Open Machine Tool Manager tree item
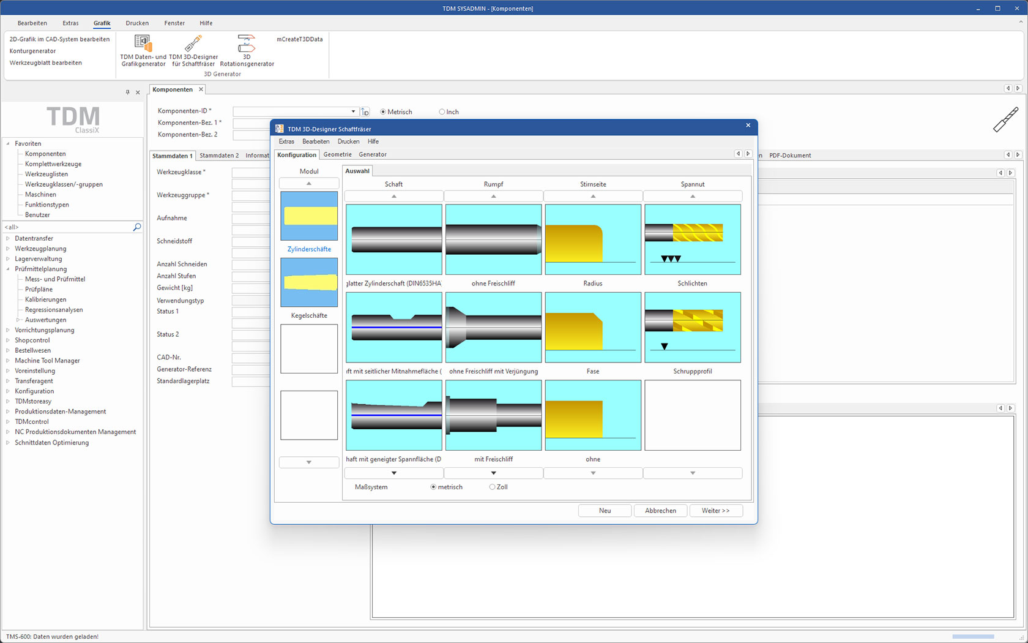The width and height of the screenshot is (1028, 643). 47,361
